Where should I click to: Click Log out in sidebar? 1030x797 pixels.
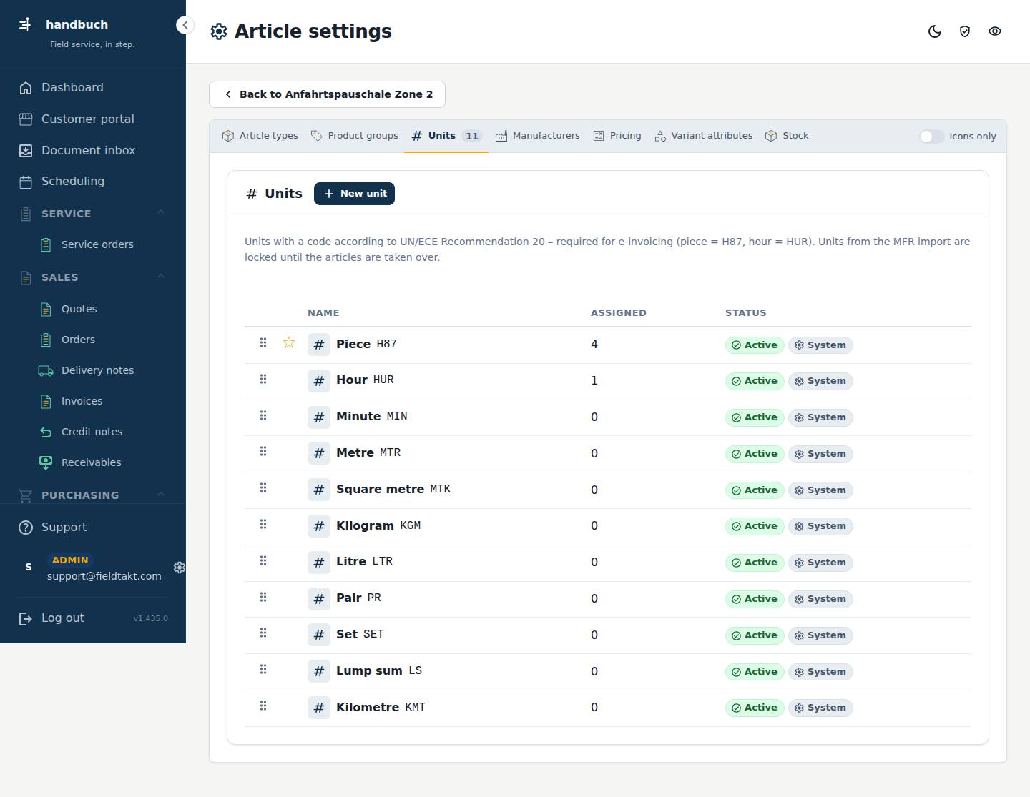[x=63, y=618]
